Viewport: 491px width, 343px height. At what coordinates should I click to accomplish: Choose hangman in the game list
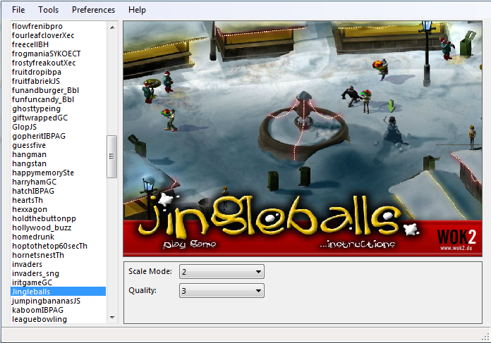(58, 154)
